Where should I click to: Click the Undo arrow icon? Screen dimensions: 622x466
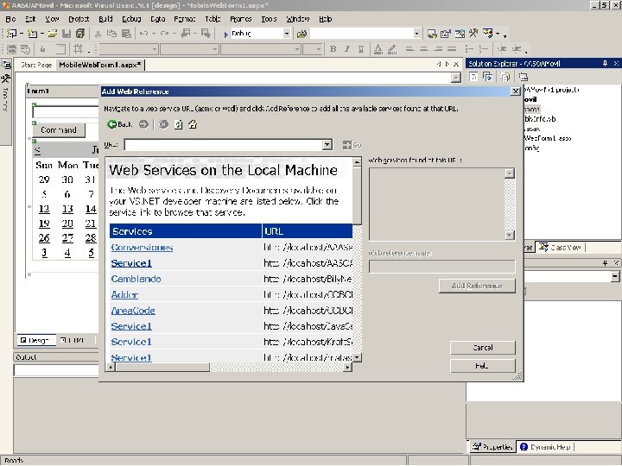(143, 34)
